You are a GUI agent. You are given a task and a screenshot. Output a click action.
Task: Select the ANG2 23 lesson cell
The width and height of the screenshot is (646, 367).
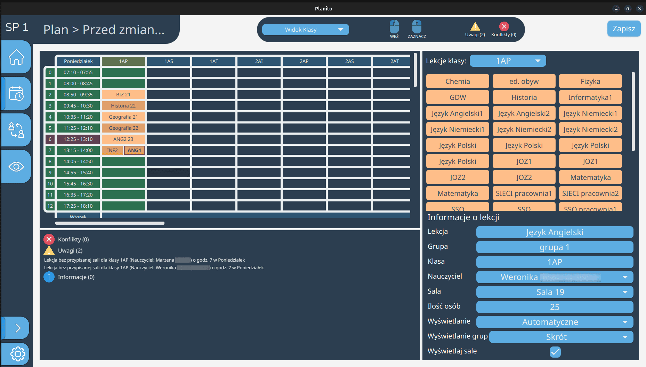coord(123,139)
